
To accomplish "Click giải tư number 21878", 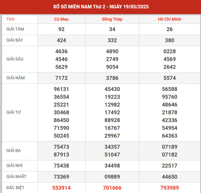I will 170,113.
